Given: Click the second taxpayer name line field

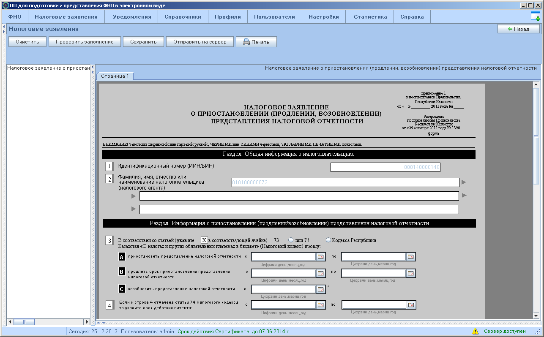Looking at the screenshot, I should [299, 196].
